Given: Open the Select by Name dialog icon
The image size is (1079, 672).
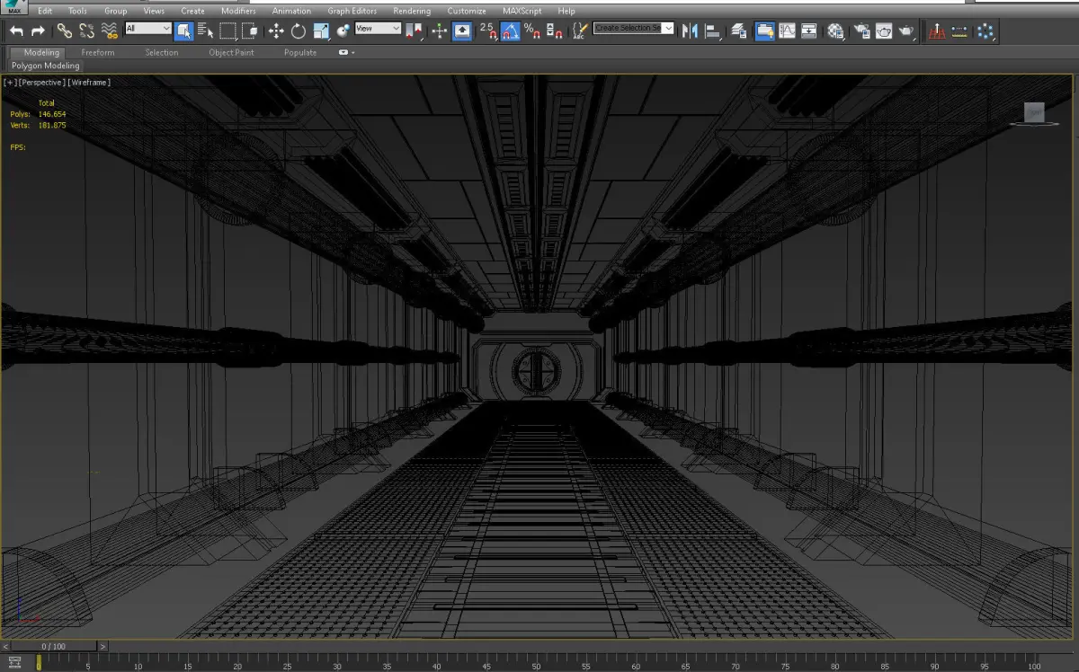Looking at the screenshot, I should [x=206, y=31].
